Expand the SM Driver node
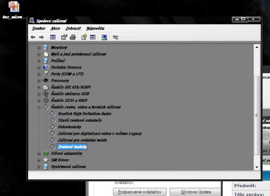Image resolution: width=270 pixels, height=196 pixels. pyautogui.click(x=39, y=160)
